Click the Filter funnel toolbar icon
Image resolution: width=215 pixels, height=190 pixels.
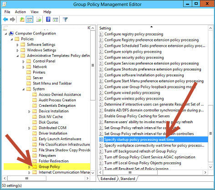[x=65, y=20]
